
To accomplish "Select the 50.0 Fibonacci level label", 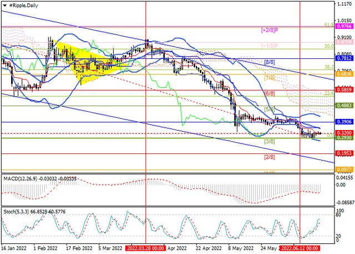I will pyautogui.click(x=329, y=46).
